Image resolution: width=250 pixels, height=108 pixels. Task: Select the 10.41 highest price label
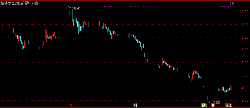pos(76,8)
